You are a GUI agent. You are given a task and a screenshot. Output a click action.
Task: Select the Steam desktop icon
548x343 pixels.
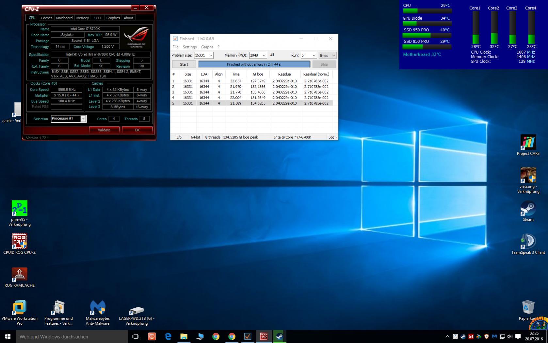tap(528, 211)
